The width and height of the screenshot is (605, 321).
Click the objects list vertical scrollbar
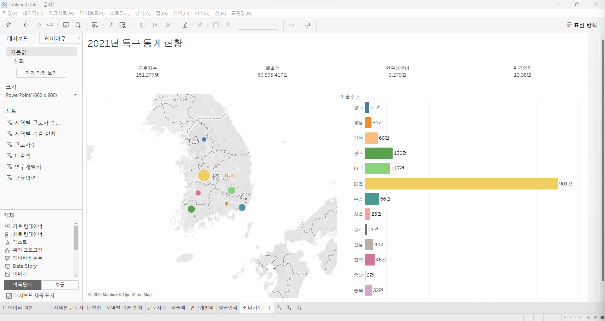click(x=76, y=238)
